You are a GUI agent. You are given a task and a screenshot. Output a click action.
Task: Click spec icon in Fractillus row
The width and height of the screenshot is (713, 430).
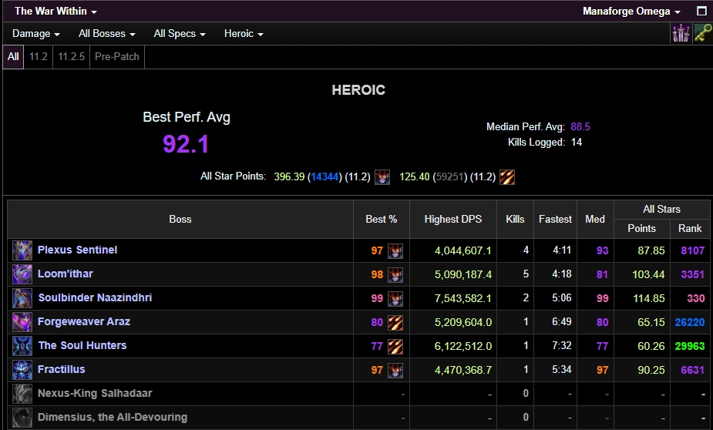395,371
